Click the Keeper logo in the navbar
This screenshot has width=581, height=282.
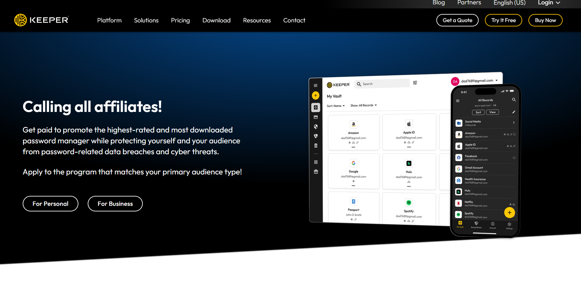(41, 20)
